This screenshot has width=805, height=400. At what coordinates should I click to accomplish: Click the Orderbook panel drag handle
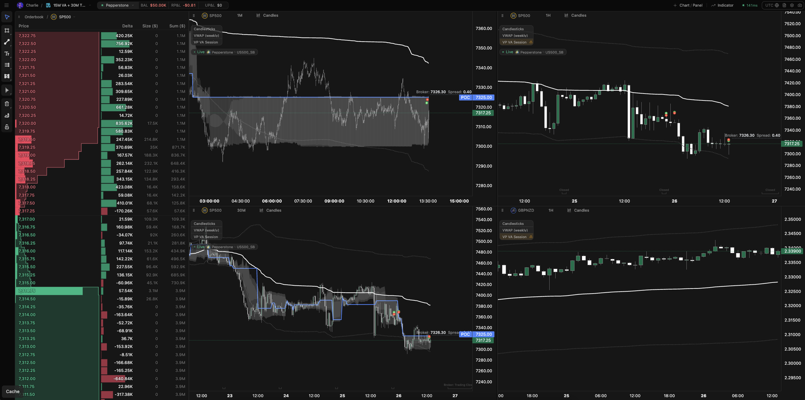19,17
